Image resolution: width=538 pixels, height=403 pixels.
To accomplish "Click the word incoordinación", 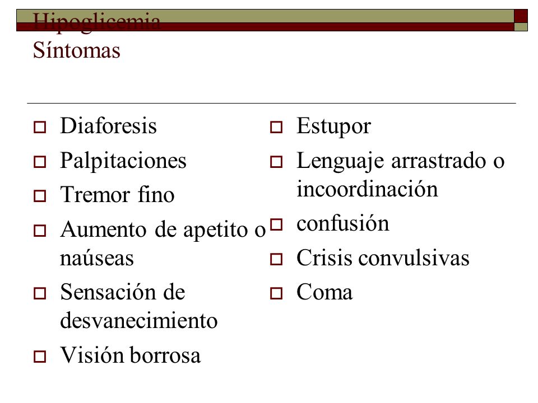I will [367, 189].
